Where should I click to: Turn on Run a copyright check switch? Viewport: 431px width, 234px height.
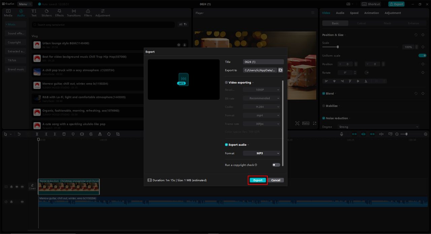click(276, 165)
